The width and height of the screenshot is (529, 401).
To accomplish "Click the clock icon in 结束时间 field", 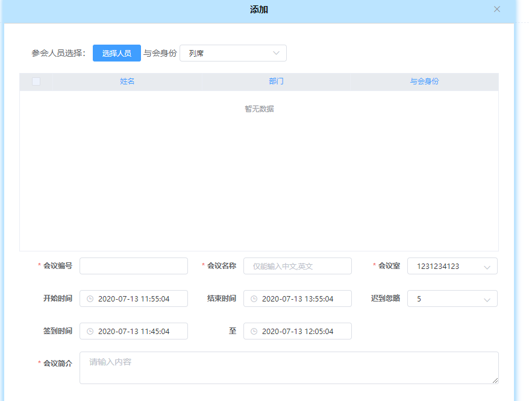I will [x=254, y=298].
